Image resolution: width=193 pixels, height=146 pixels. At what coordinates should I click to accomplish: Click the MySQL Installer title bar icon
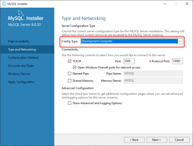tap(4, 4)
